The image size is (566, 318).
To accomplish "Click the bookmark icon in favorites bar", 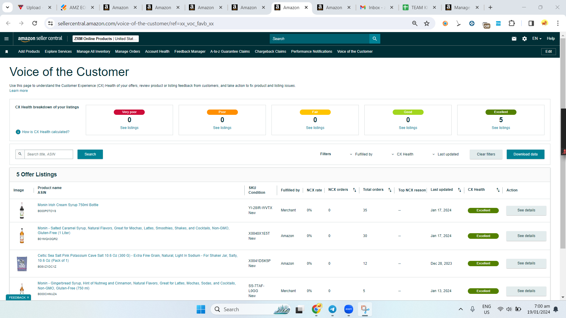I will pyautogui.click(x=6, y=52).
